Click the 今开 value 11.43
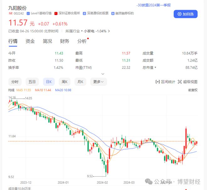Image resolution: width=207 pixels, height=190 pixels. (59, 53)
